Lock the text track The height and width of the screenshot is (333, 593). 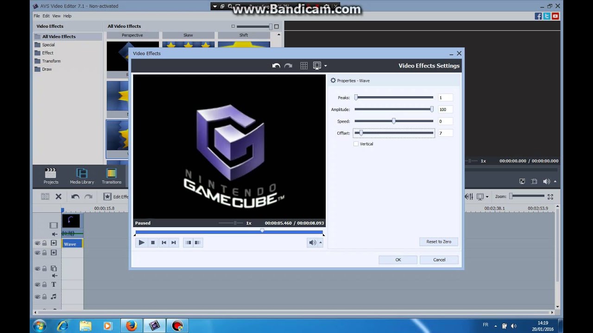tap(44, 285)
